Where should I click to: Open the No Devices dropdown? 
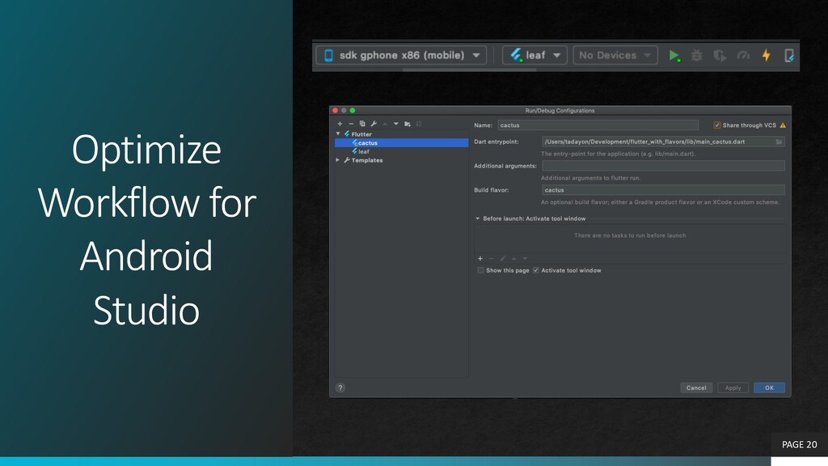point(615,55)
